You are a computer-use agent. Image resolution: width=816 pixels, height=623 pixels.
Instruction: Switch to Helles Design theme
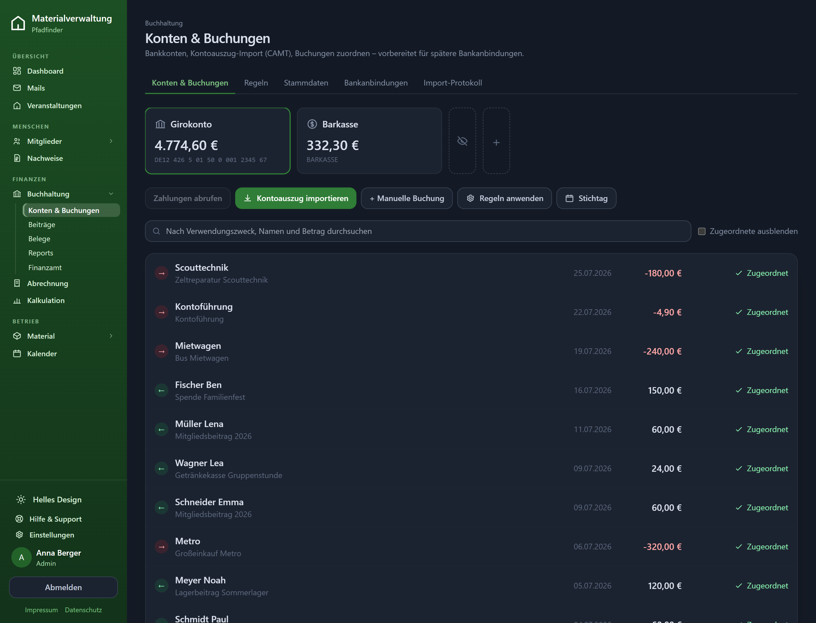pyautogui.click(x=49, y=500)
